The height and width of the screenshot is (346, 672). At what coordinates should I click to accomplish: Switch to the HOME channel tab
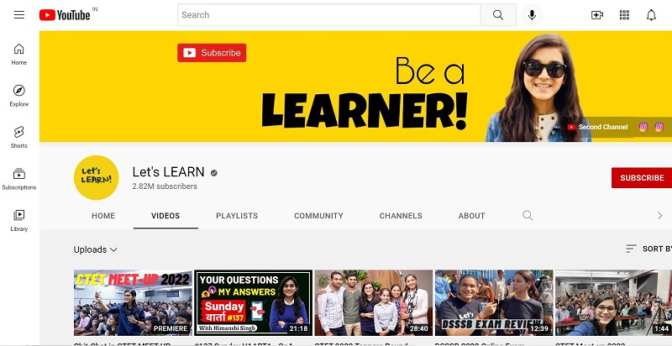point(103,216)
